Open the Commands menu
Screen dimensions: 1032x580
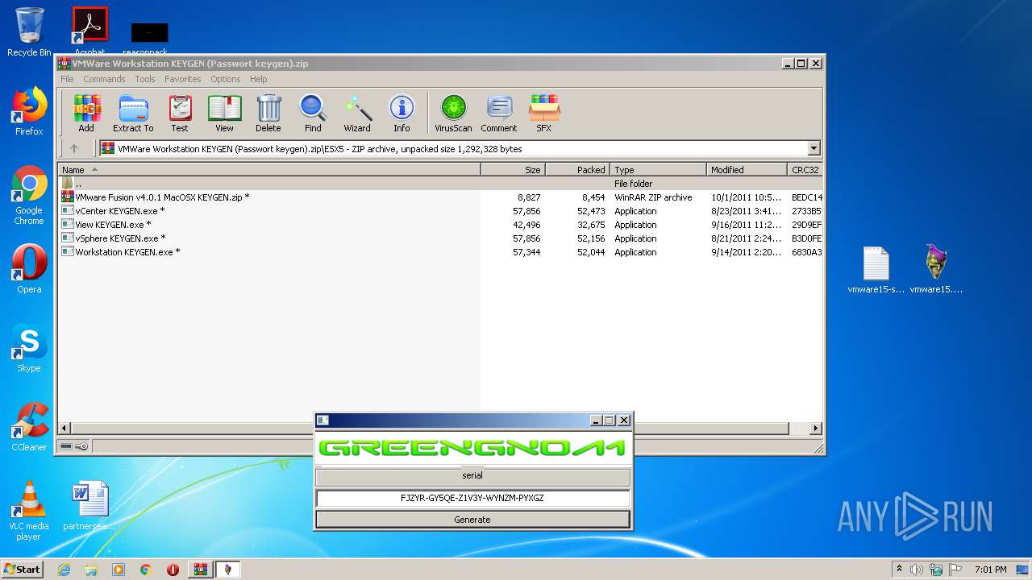(104, 79)
